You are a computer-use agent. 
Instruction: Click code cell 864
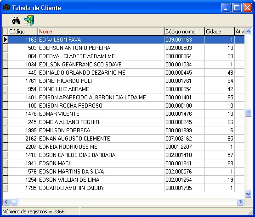pos(23,56)
